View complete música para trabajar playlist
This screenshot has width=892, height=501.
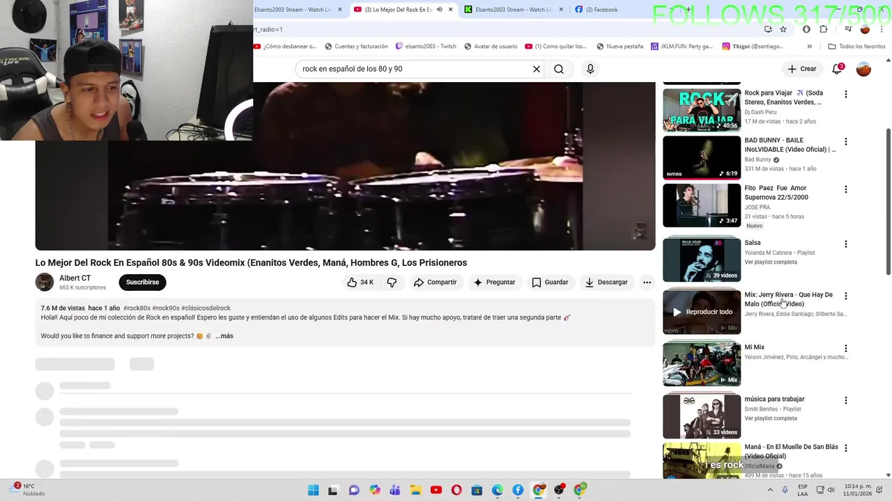[x=771, y=418]
